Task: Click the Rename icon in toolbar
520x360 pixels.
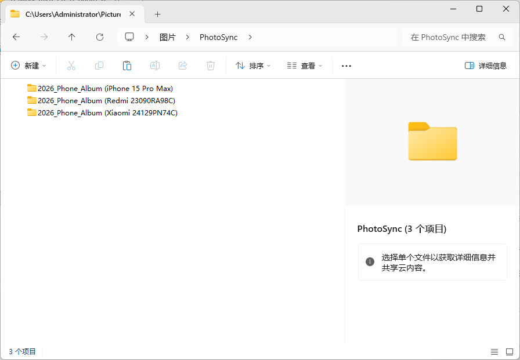Action: tap(155, 66)
